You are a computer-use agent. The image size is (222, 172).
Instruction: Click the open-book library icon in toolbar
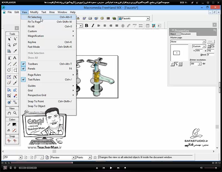[90, 18]
